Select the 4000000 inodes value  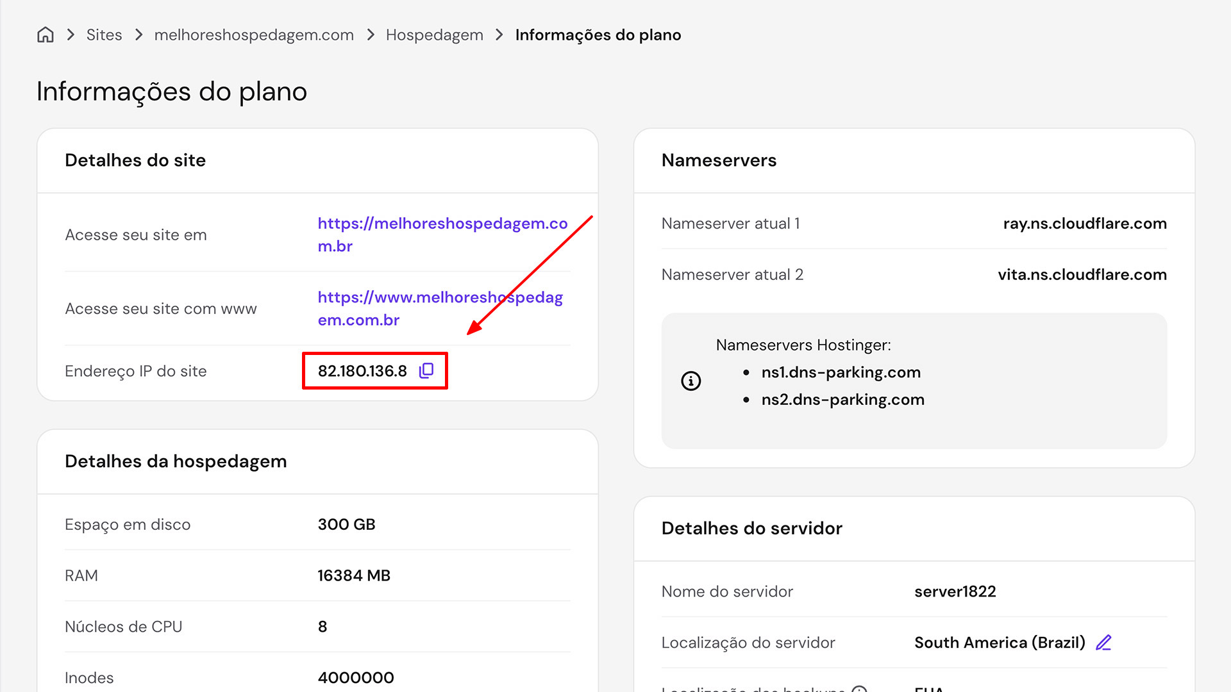[x=356, y=678]
